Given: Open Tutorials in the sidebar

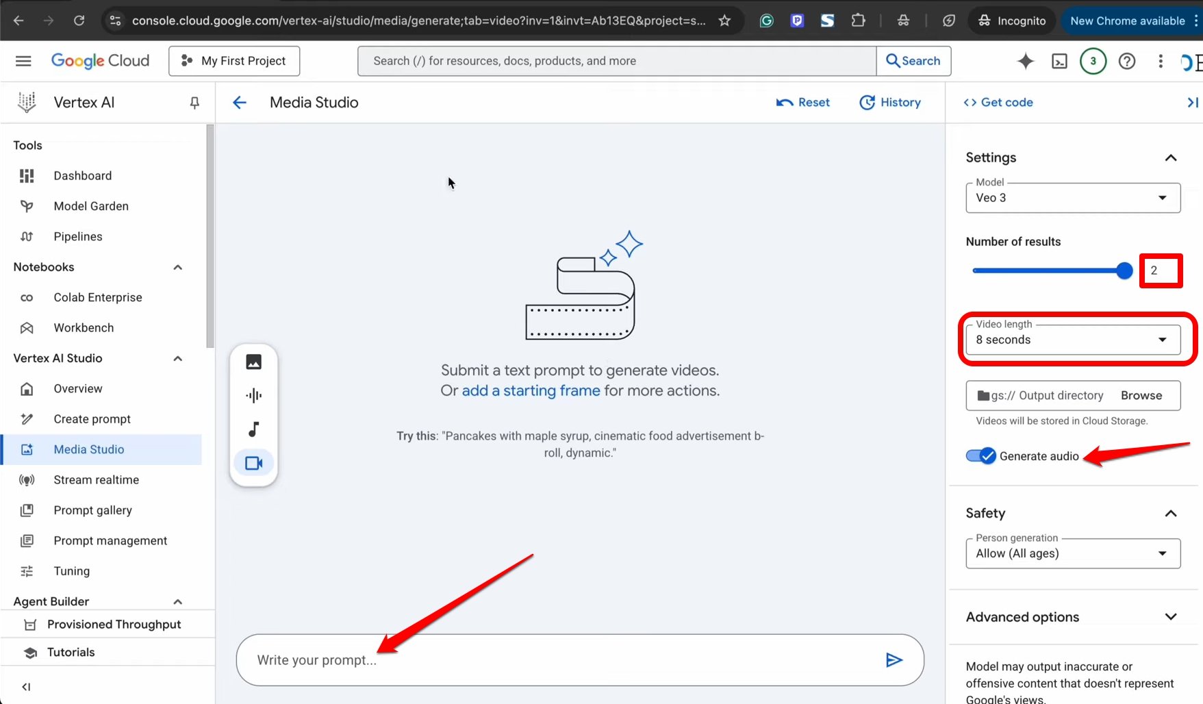Looking at the screenshot, I should click(x=107, y=653).
